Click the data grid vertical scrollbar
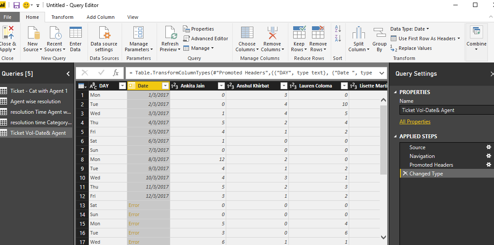 383,140
